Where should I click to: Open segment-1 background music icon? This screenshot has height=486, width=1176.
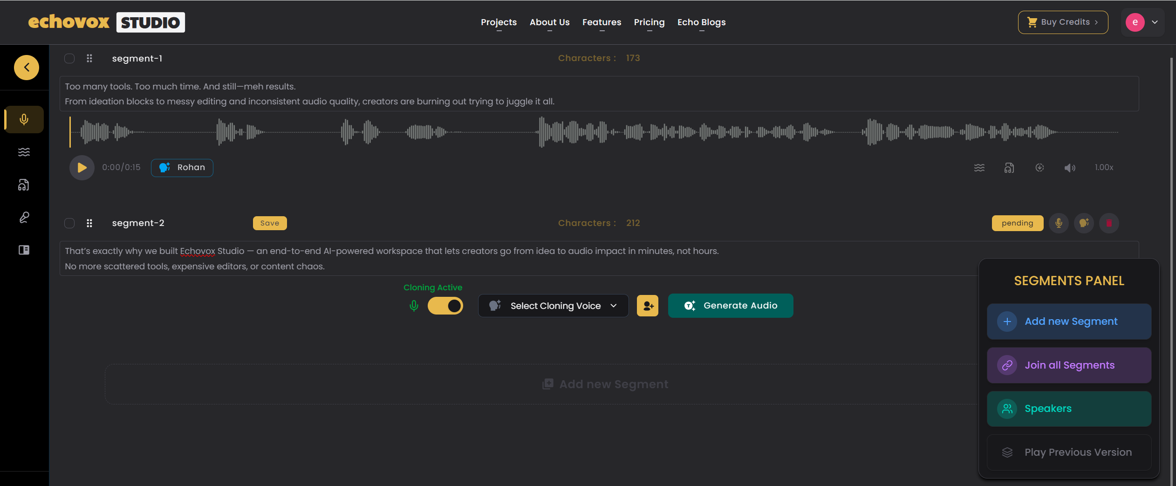1009,168
